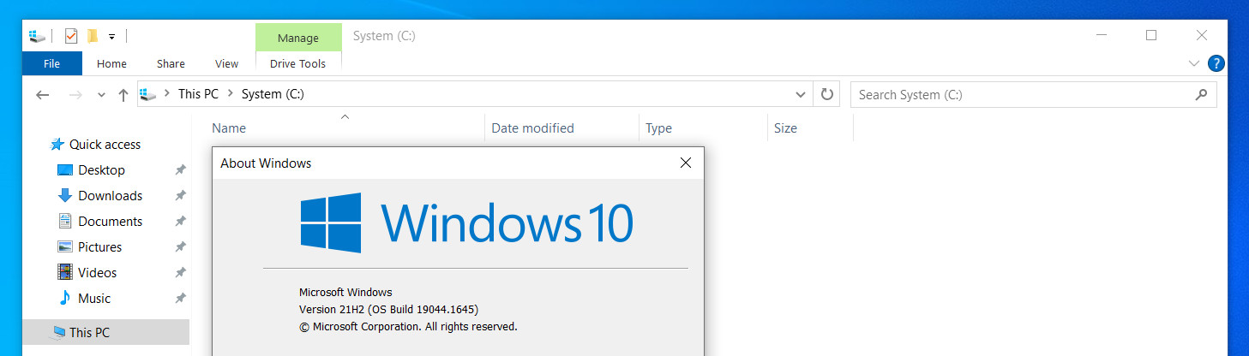Image resolution: width=1249 pixels, height=356 pixels.
Task: Select This PC in navigation pane
Action: pos(89,333)
